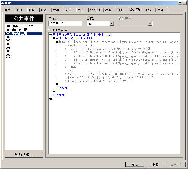This screenshot has width=188, height=169.
Task: Select empty entry 004 in the list
Action: [24, 37]
